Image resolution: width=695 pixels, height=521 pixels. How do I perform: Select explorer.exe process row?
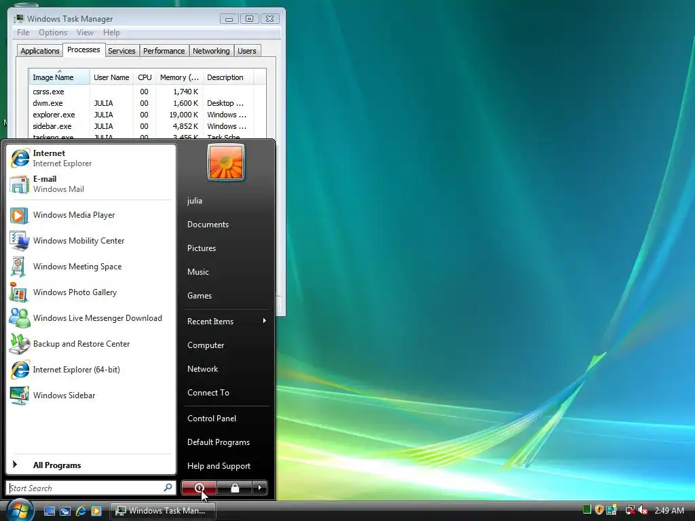147,115
